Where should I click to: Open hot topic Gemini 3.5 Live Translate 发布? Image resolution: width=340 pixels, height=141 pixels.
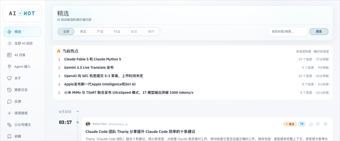click(89, 68)
